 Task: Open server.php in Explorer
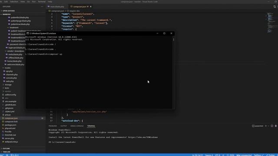point(9,139)
